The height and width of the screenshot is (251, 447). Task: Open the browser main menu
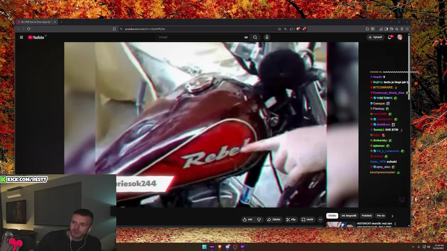[x=407, y=29]
